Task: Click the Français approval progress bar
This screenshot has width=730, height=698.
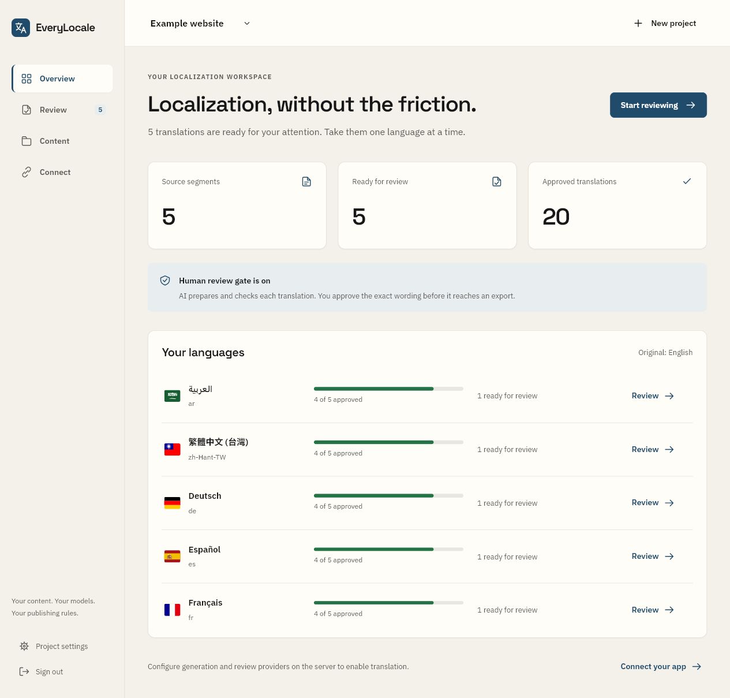Action: [388, 603]
